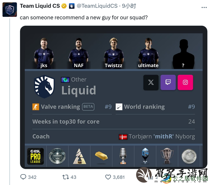Click the ESL Pro League trophy icon
This screenshot has height=185, width=211.
coord(35,156)
